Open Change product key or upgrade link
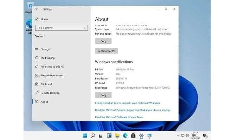This screenshot has height=140, width=225. tap(127, 103)
